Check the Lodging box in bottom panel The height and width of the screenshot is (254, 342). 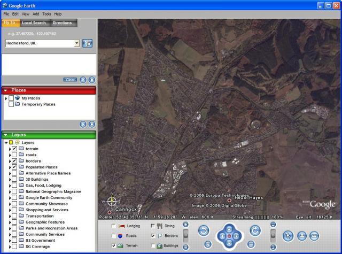[114, 226]
